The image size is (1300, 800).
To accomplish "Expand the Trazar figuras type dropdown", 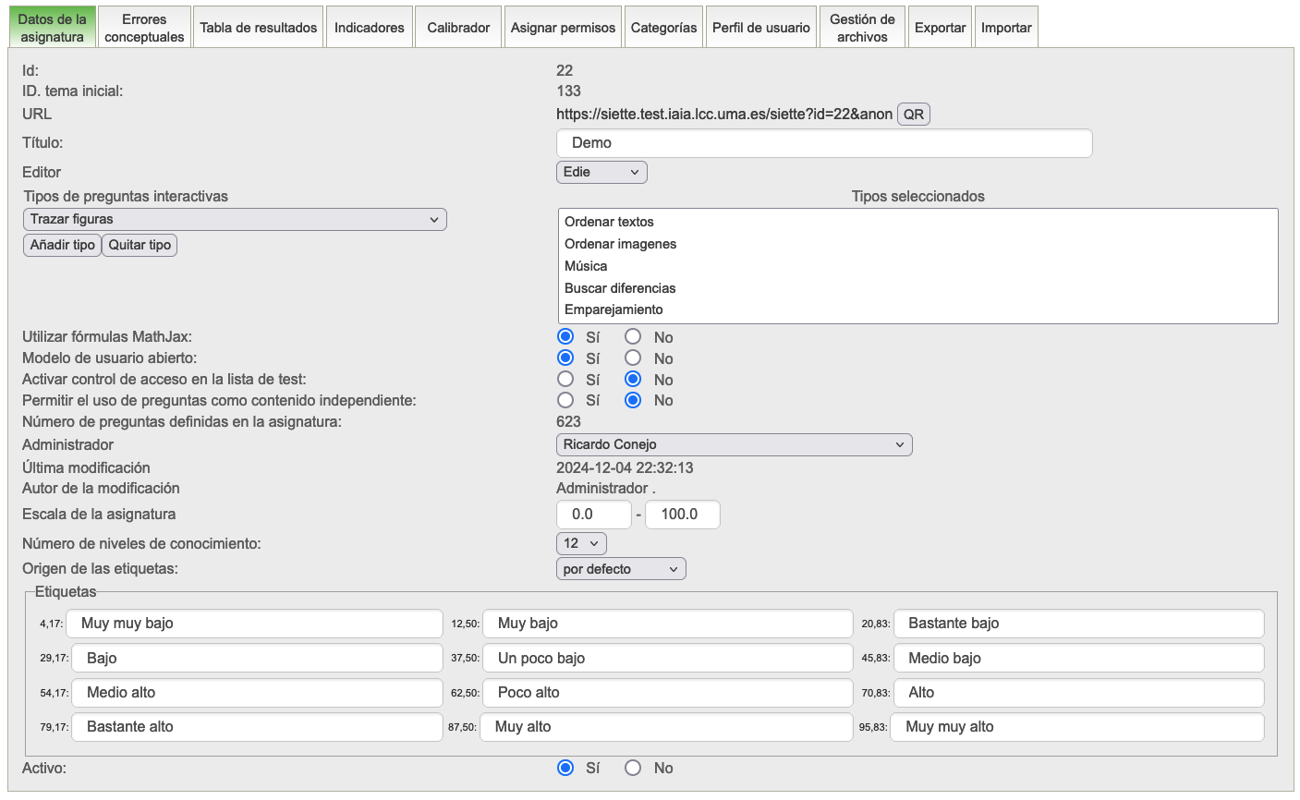I will pos(235,219).
